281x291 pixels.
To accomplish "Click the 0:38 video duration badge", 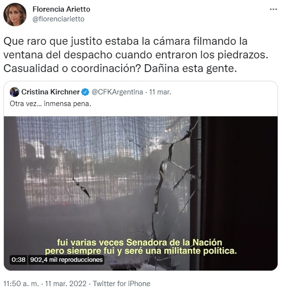I will click(18, 259).
